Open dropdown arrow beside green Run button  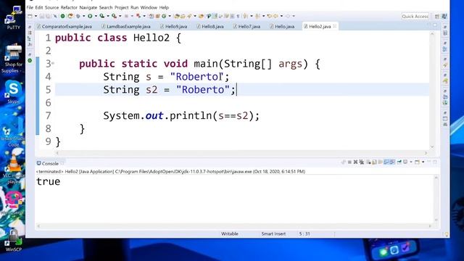pos(96,16)
